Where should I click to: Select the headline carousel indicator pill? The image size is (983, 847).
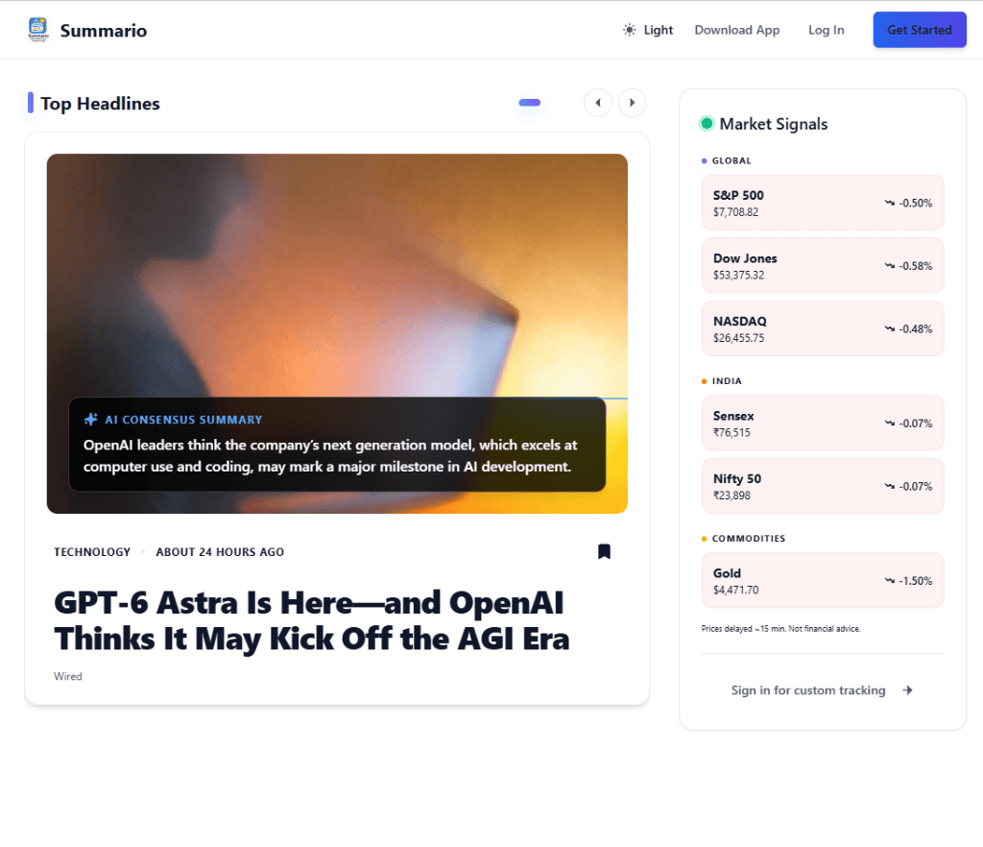pos(530,103)
